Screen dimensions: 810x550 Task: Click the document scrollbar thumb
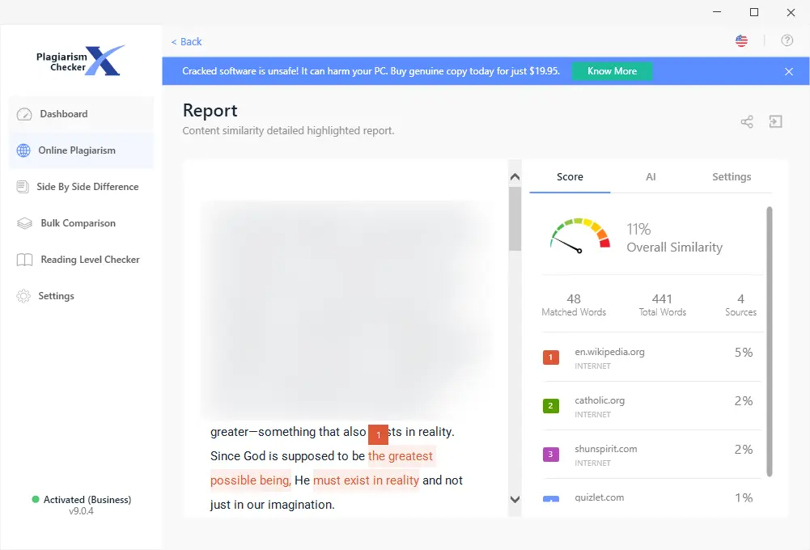515,219
